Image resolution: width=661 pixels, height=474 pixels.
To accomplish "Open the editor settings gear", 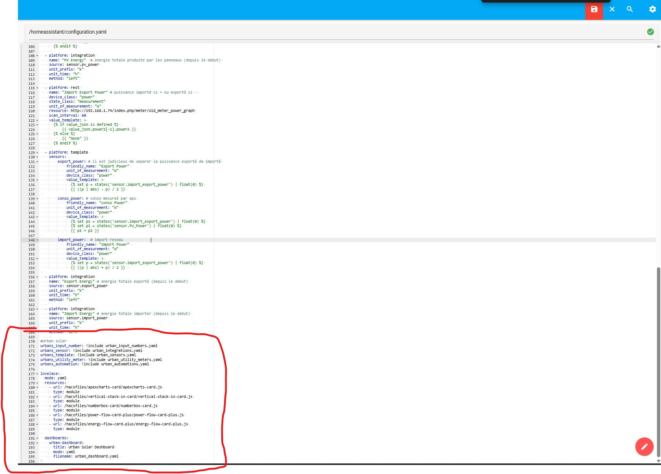I will (x=652, y=10).
